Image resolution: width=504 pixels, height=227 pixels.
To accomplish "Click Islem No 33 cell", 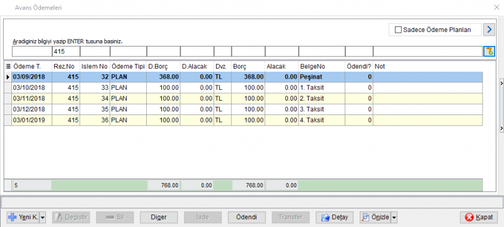I will click(95, 87).
